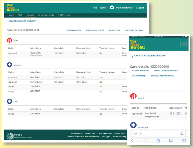The height and width of the screenshot is (148, 193).
Task: Tap Back to Account Summary in mobile view
Action: click(x=149, y=56)
